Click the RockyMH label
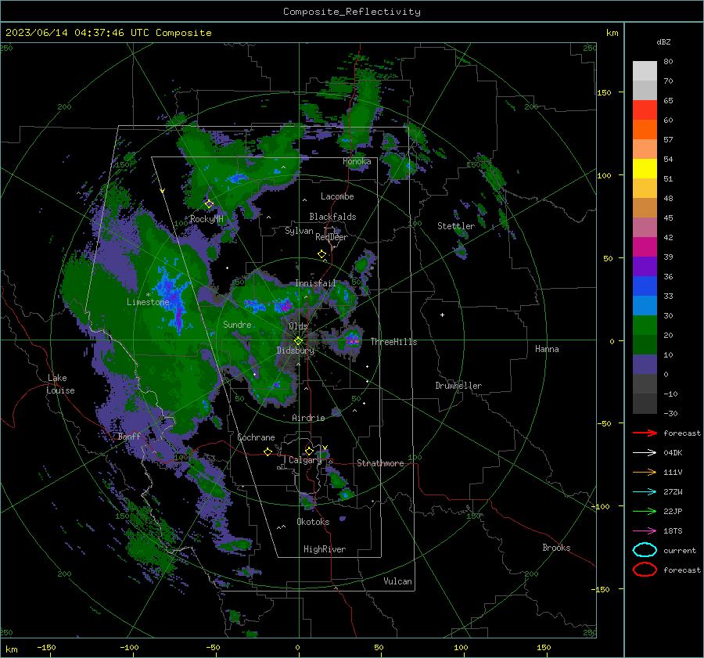The image size is (704, 658). coord(207,219)
